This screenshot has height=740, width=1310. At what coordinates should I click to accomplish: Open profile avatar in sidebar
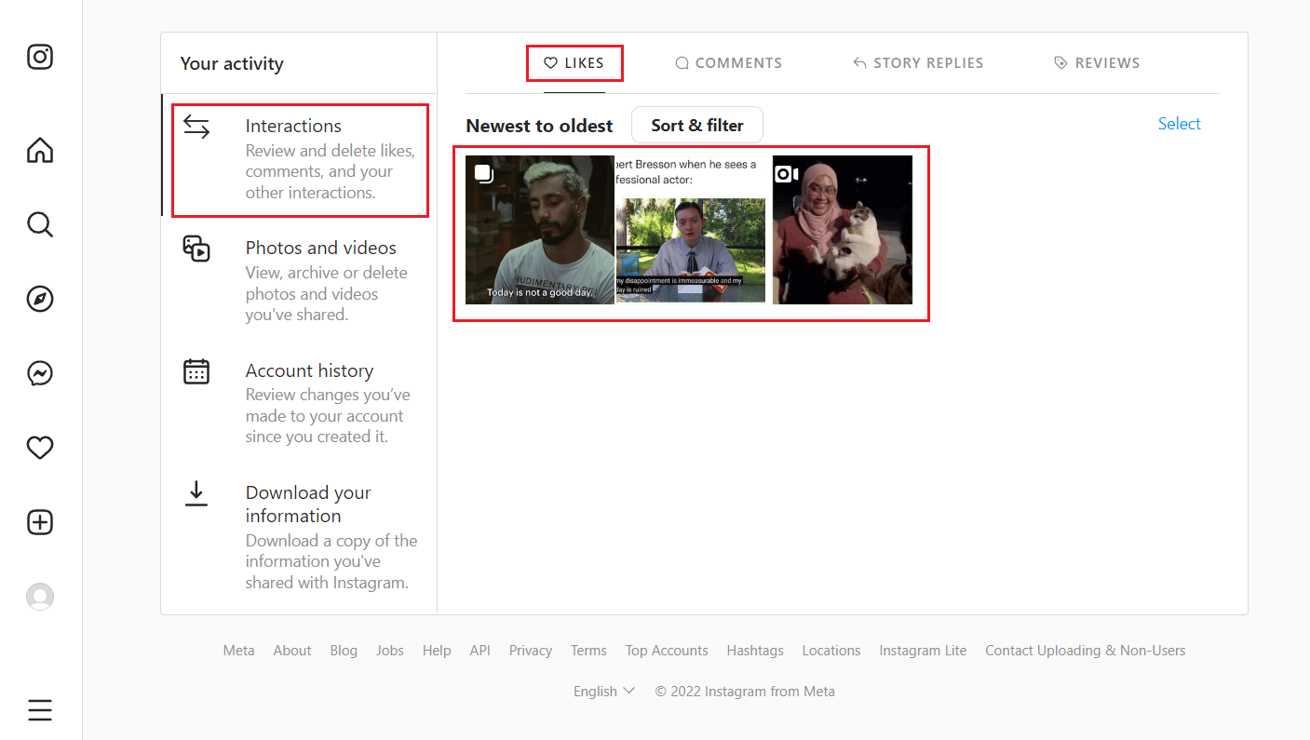coord(40,597)
